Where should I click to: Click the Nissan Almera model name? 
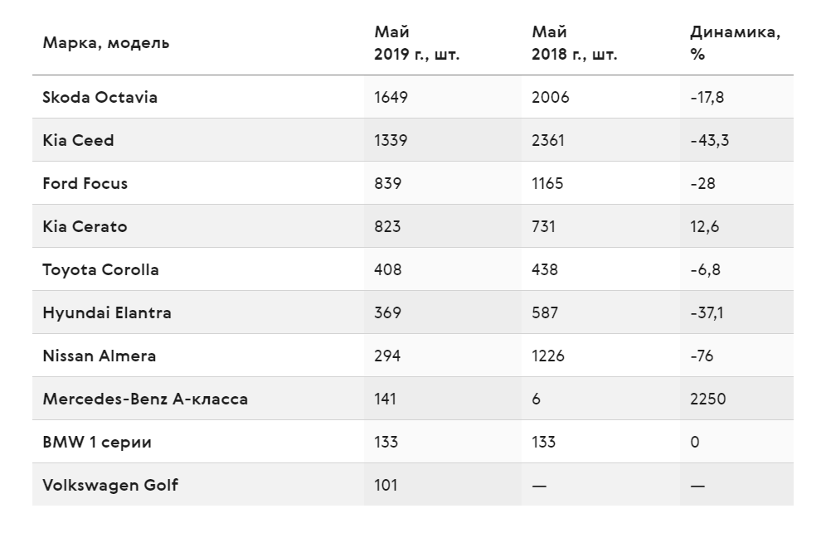pyautogui.click(x=99, y=356)
